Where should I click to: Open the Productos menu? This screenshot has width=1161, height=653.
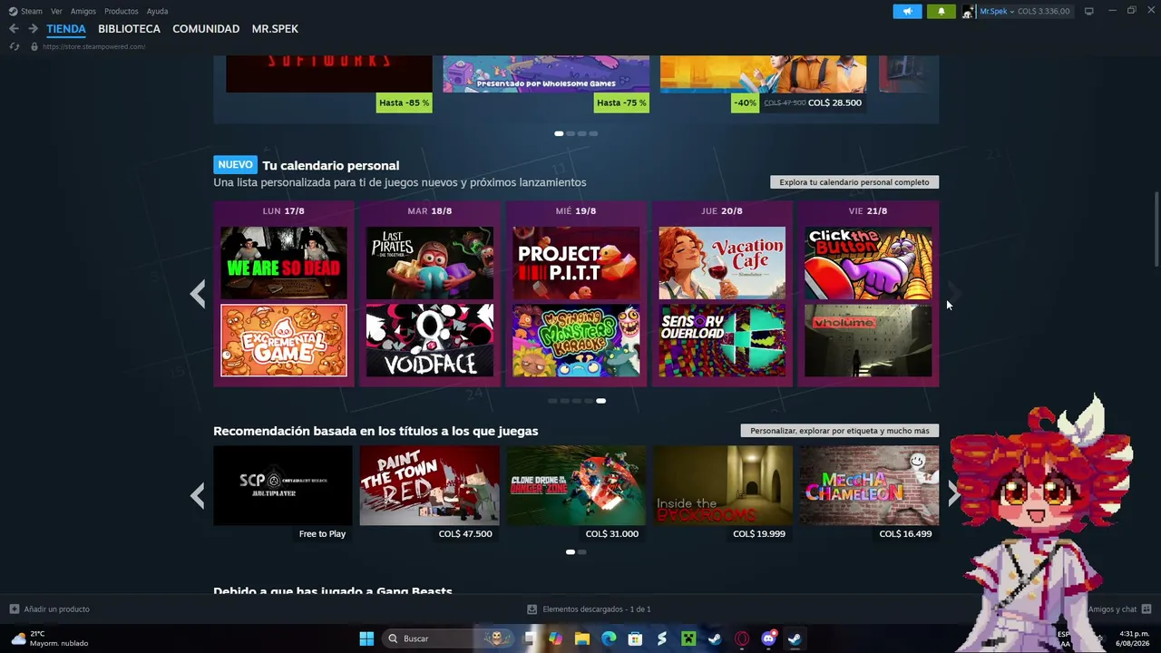tap(122, 12)
